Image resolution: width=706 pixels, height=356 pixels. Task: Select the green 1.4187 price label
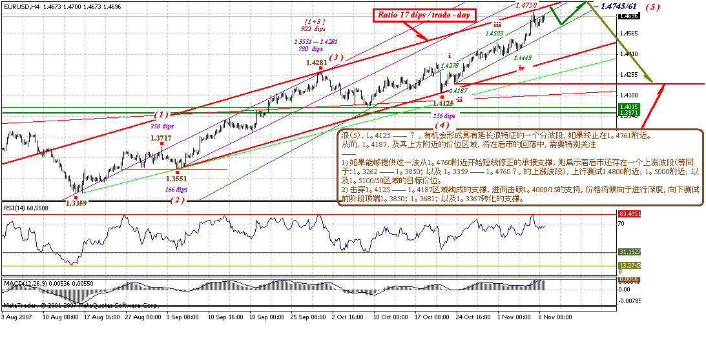tap(460, 91)
